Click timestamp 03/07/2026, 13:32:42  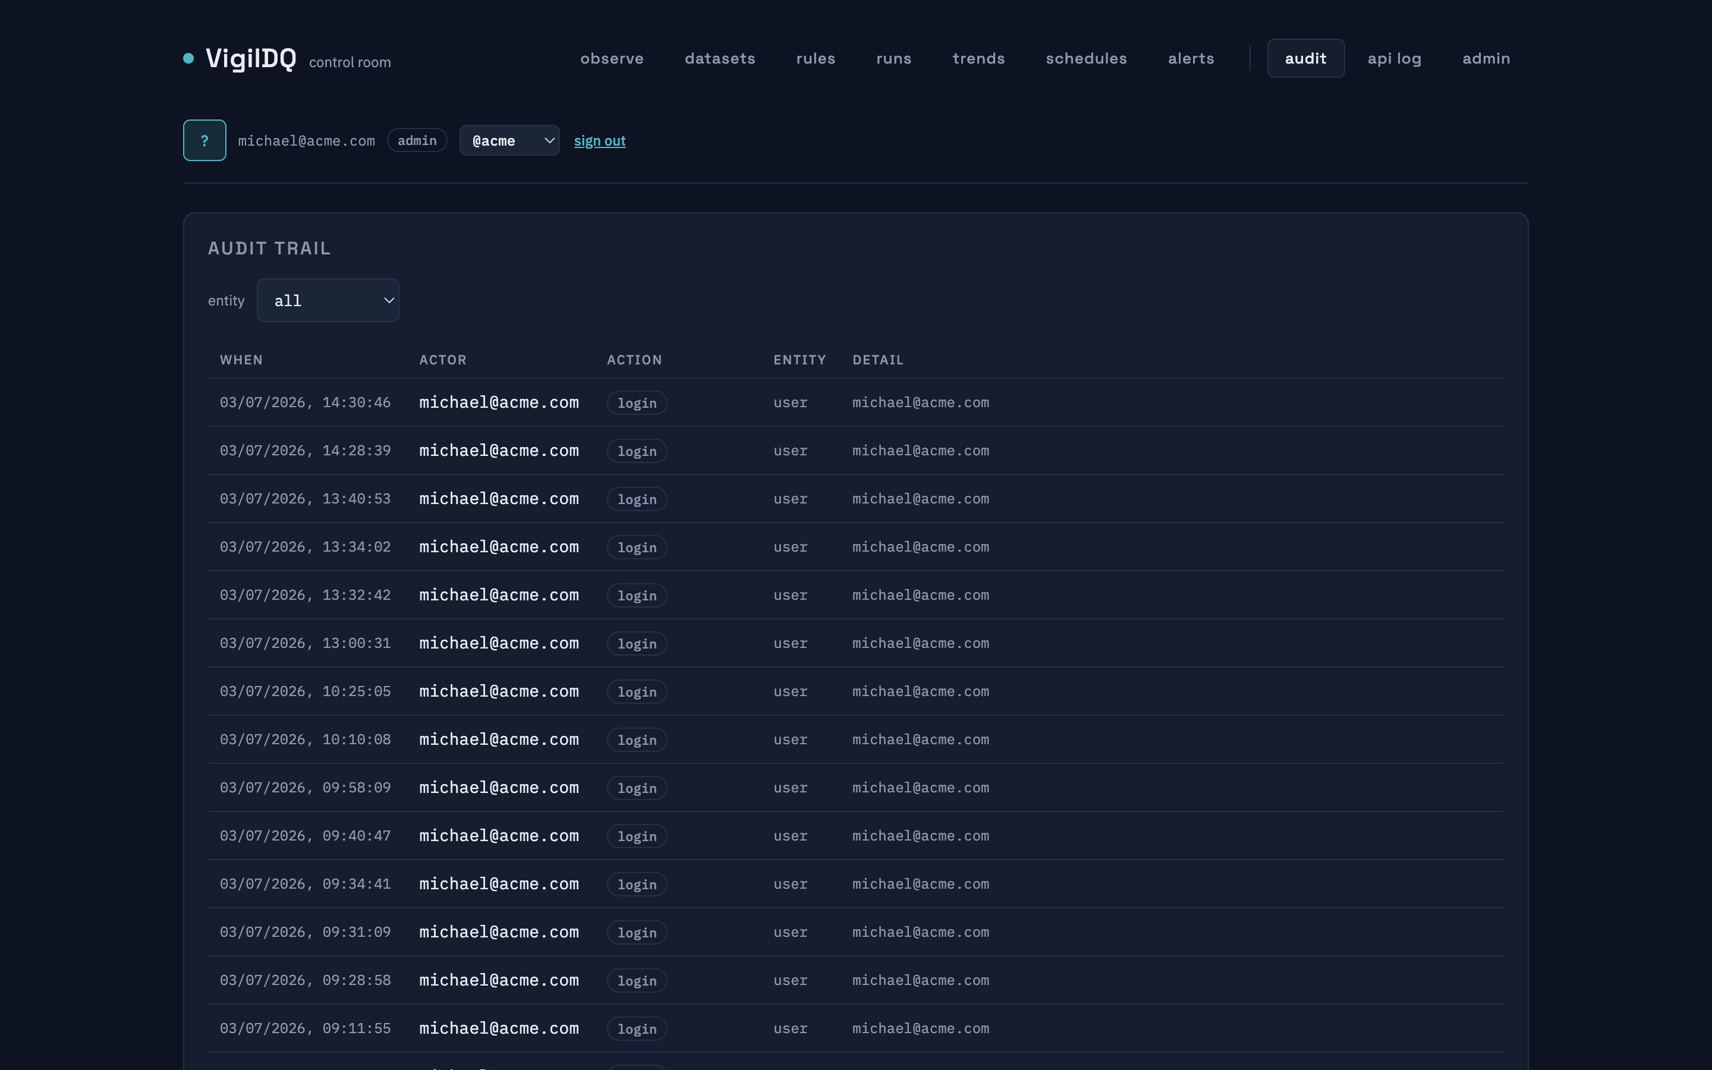305,595
